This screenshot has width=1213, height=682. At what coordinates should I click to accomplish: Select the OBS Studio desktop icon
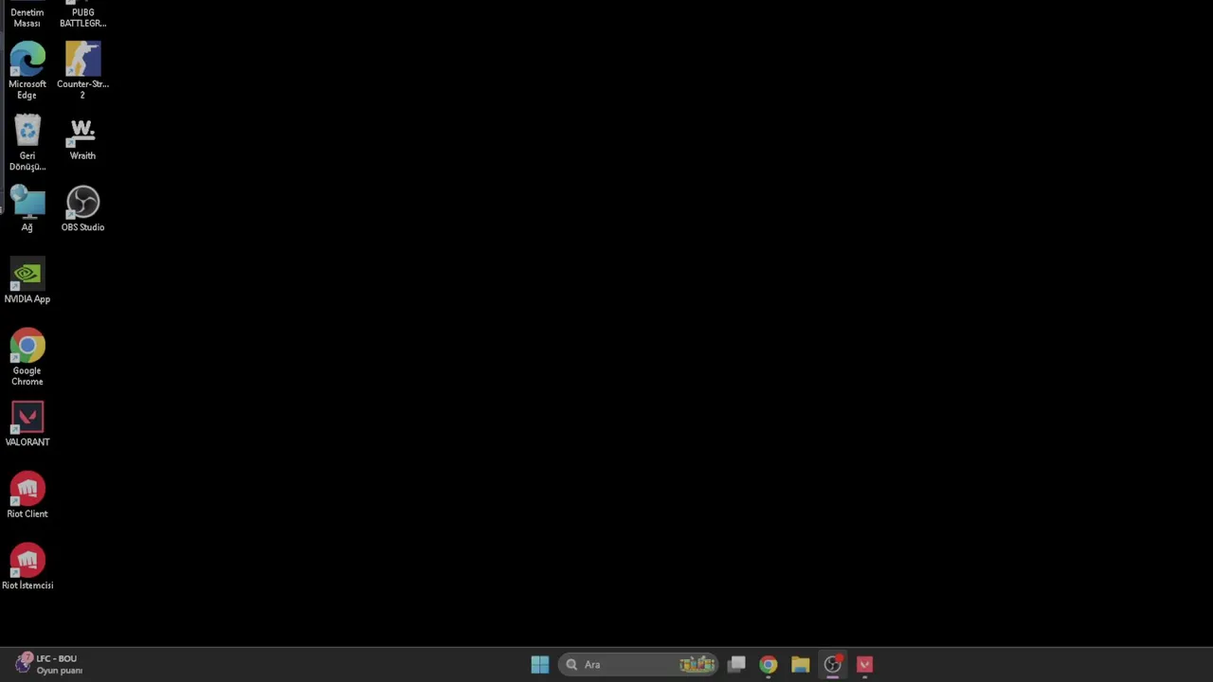tap(82, 209)
